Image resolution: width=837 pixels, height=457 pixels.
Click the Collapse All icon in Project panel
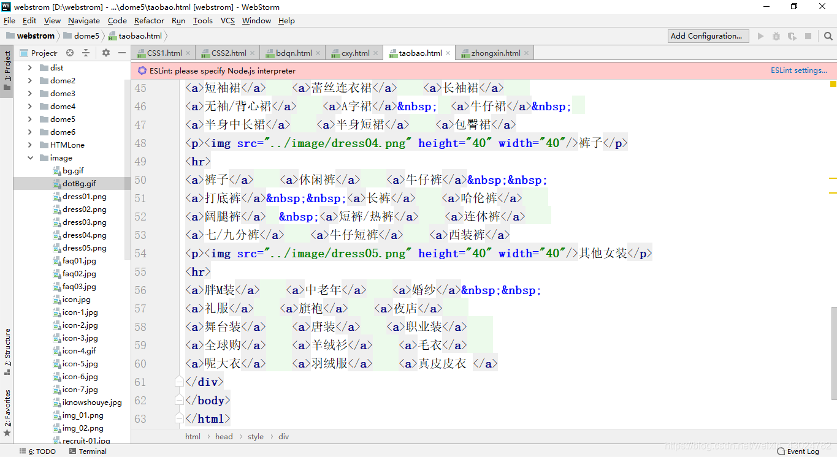click(x=86, y=53)
